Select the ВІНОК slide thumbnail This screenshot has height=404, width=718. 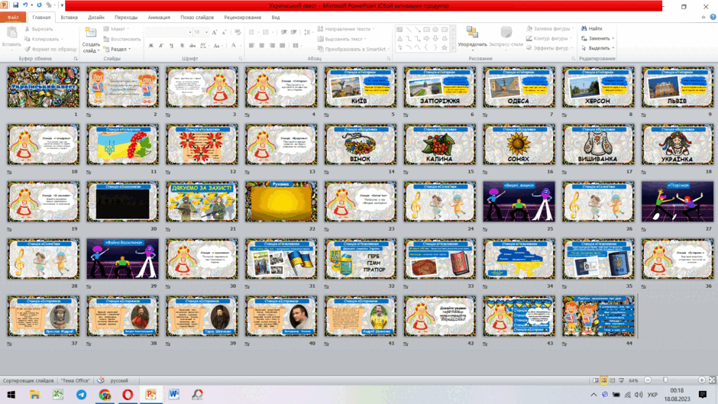pyautogui.click(x=361, y=144)
